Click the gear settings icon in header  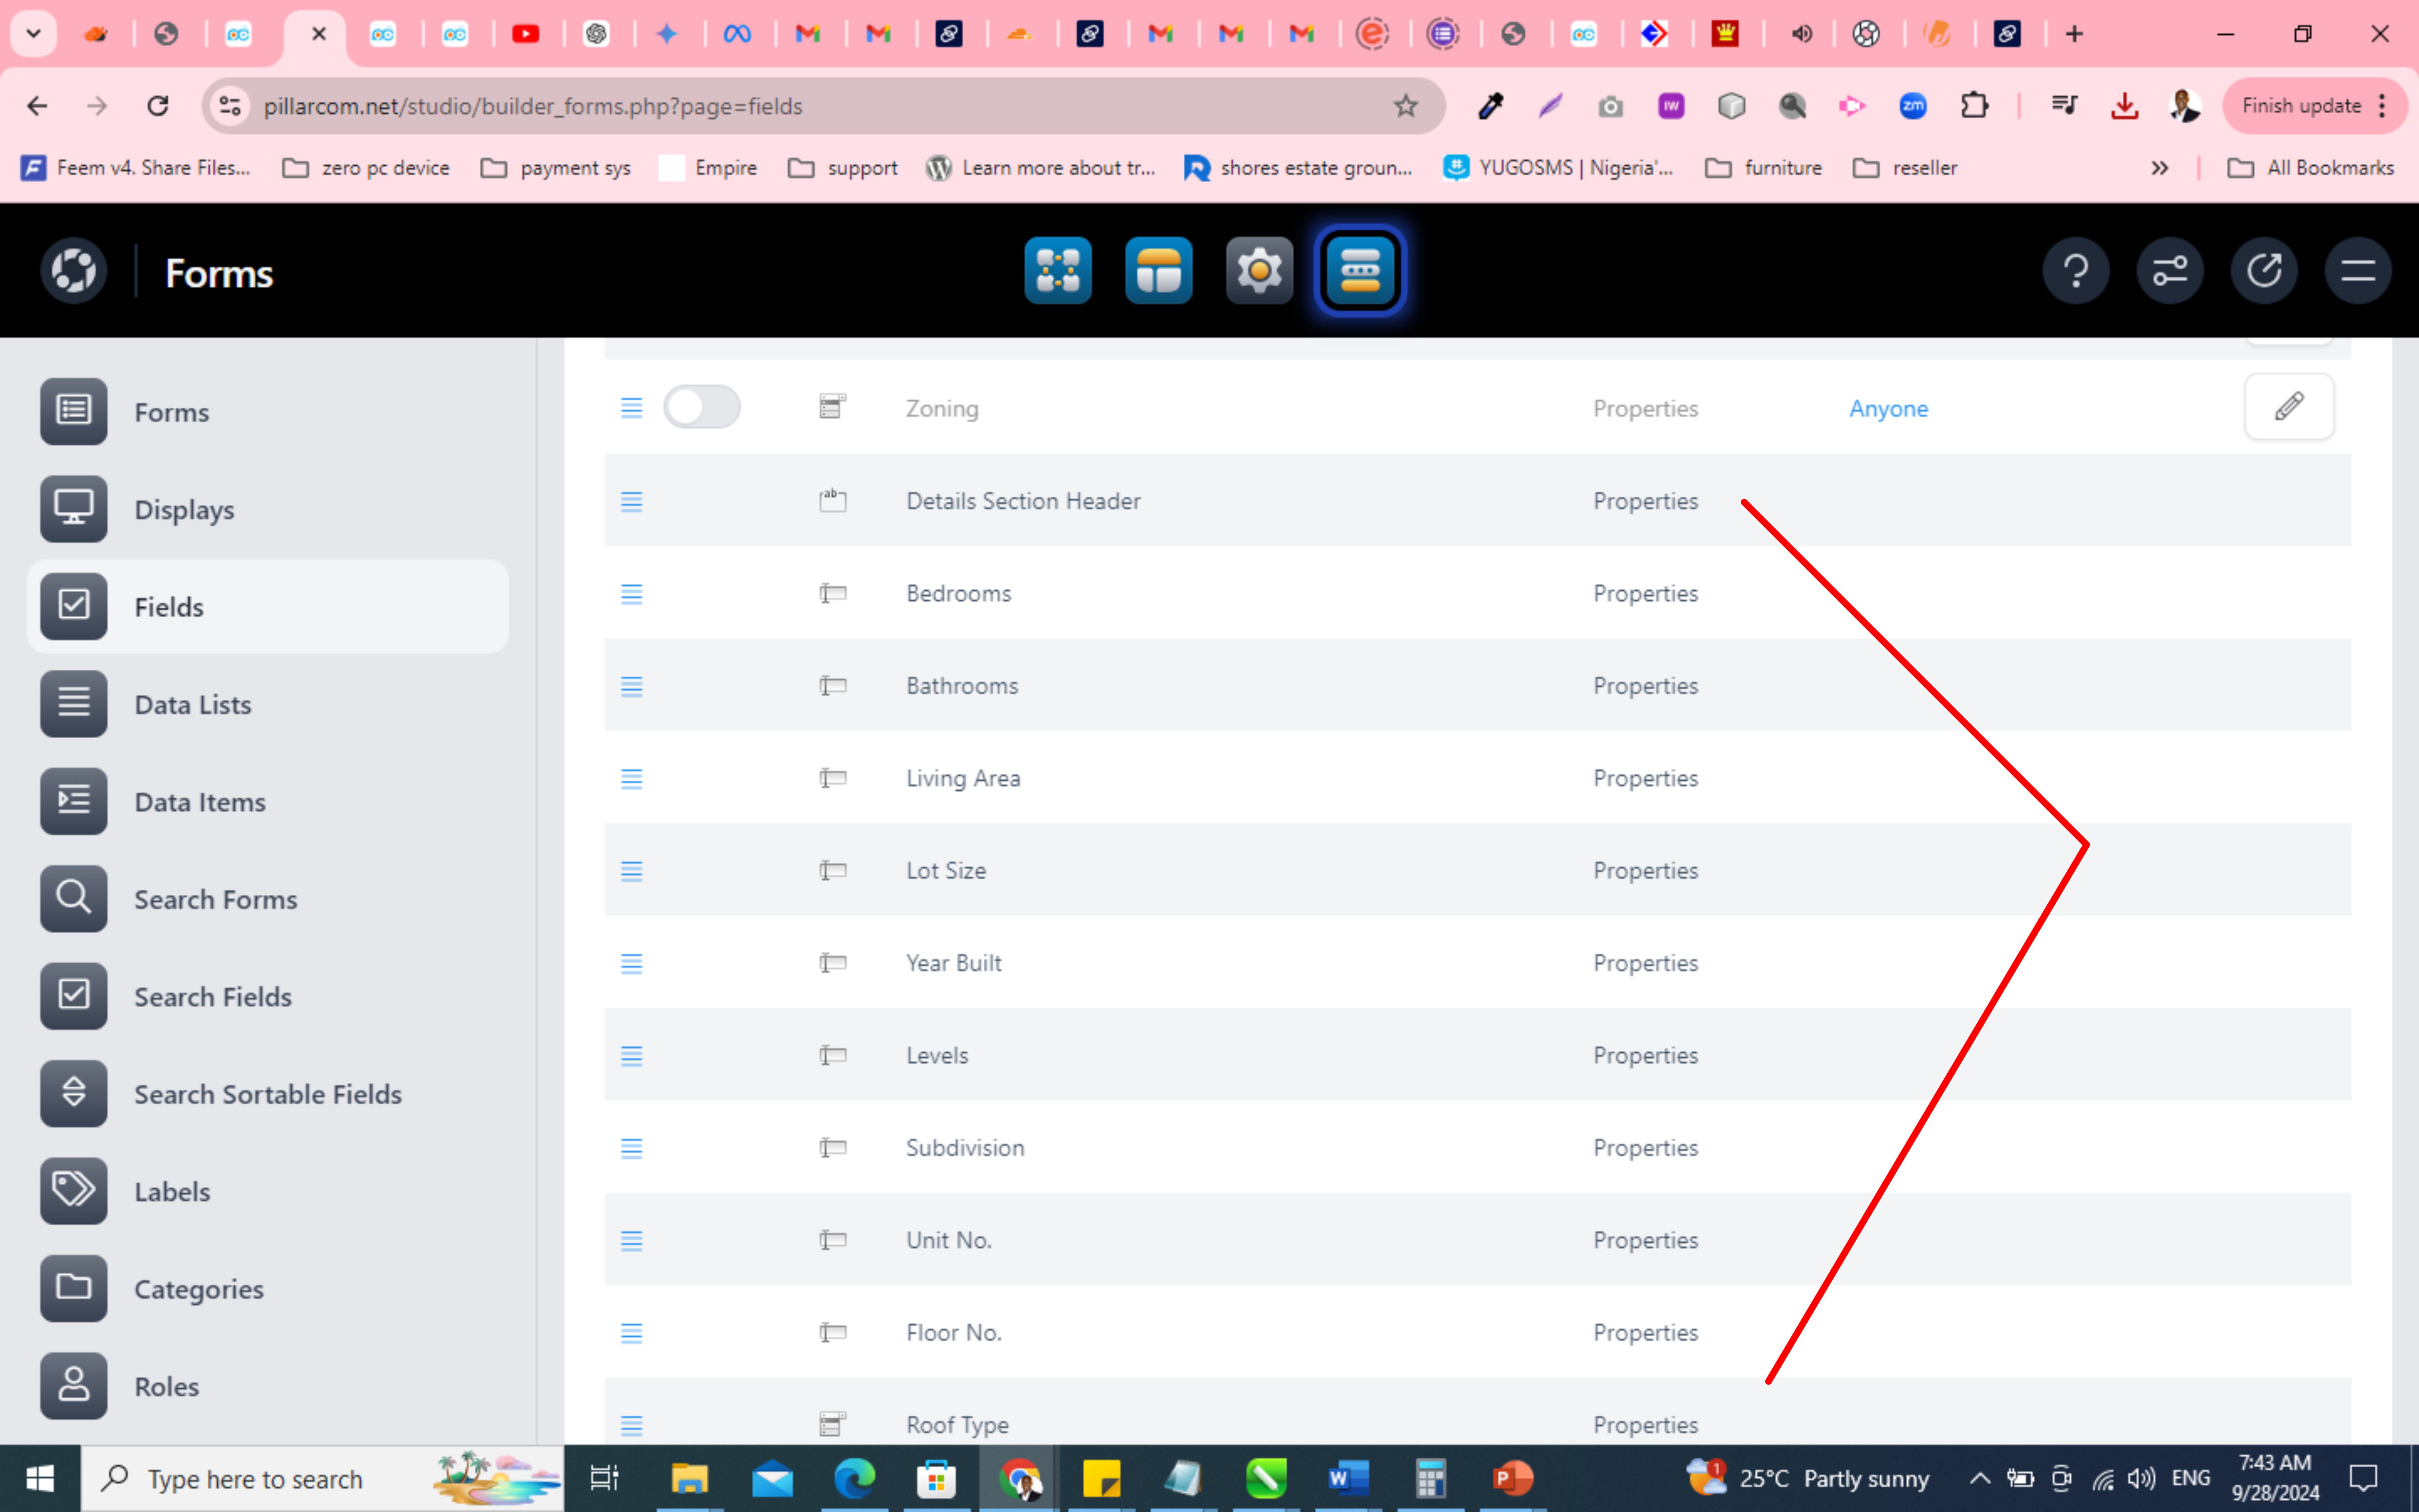coord(1258,270)
